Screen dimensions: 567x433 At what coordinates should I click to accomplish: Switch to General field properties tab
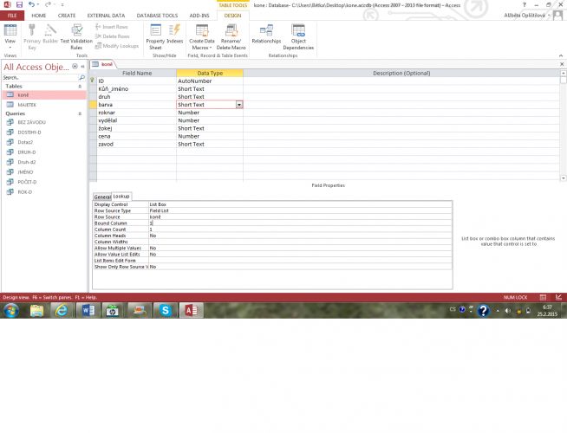(102, 197)
